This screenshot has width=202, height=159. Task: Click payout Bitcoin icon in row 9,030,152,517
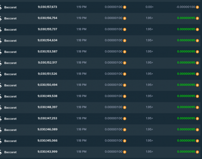pos(197,63)
